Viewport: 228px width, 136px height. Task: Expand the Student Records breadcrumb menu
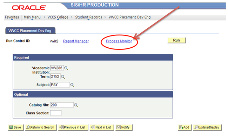click(88, 17)
